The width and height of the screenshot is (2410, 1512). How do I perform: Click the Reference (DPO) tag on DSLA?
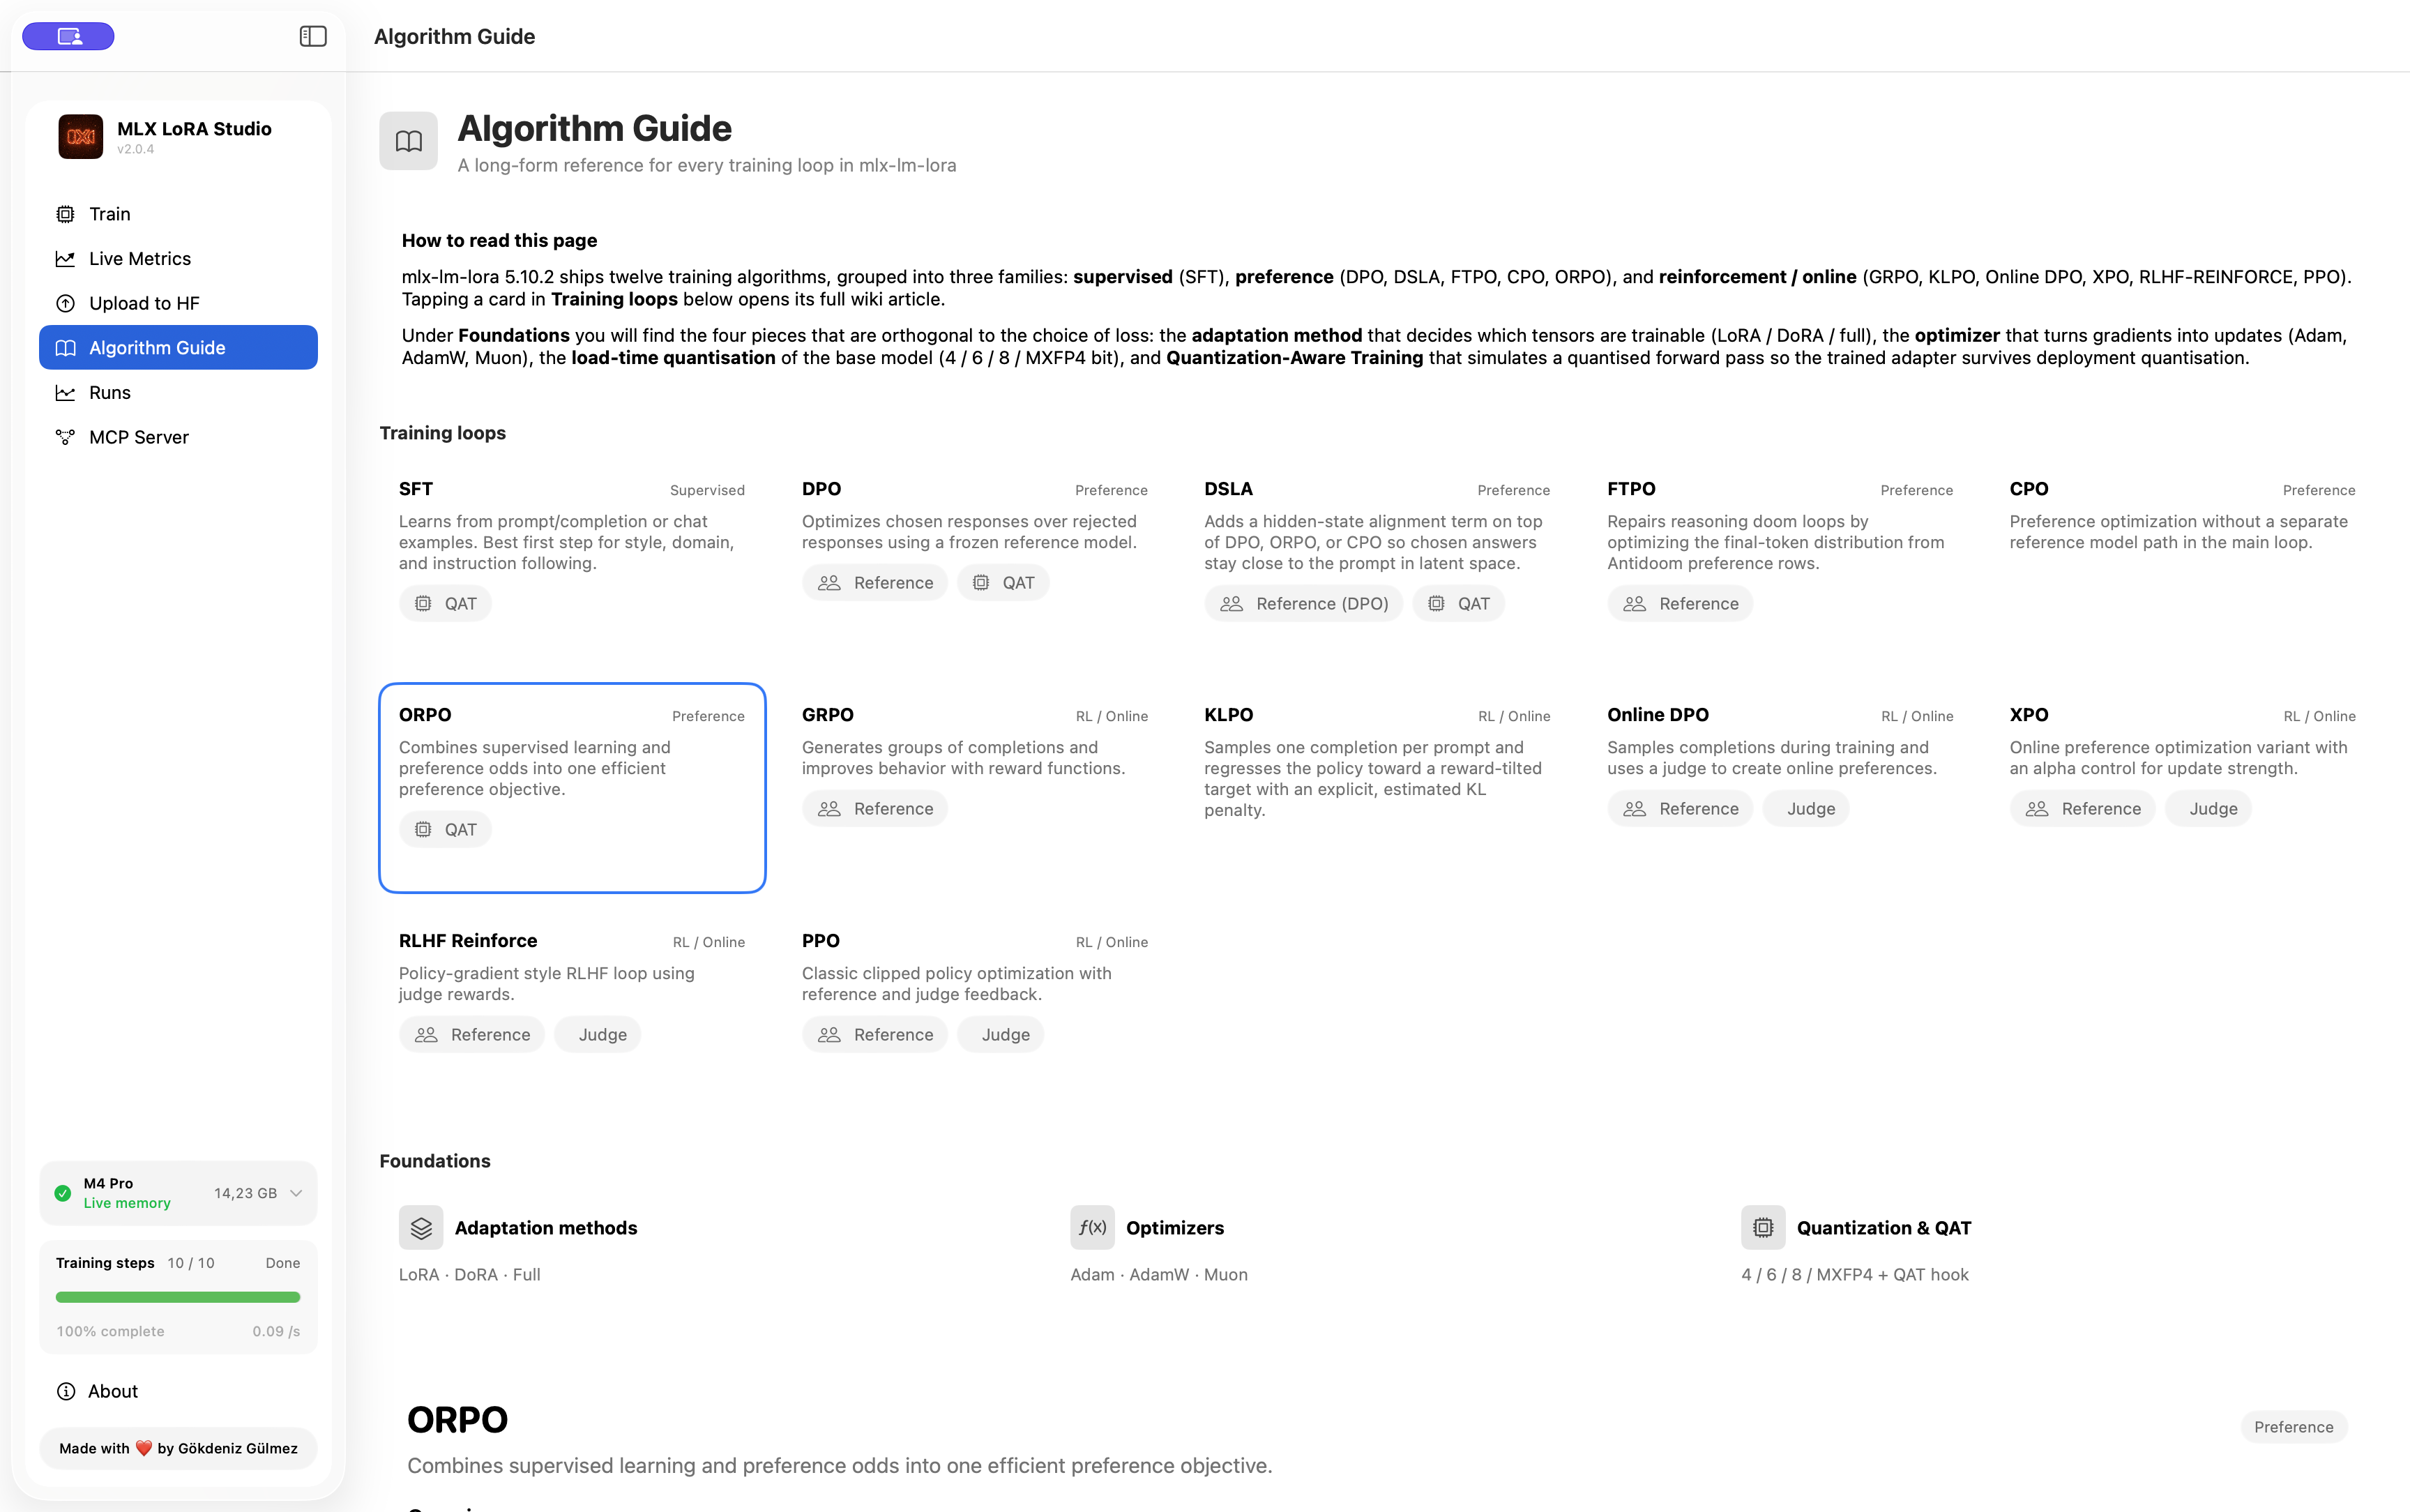tap(1303, 604)
